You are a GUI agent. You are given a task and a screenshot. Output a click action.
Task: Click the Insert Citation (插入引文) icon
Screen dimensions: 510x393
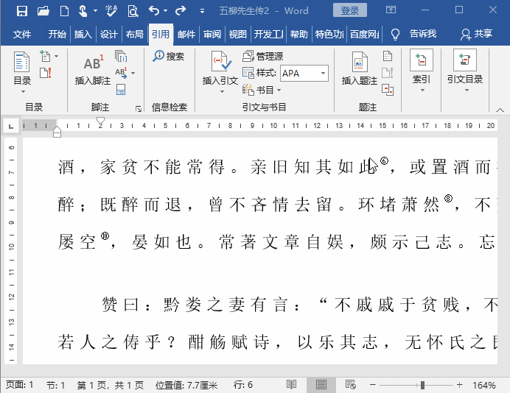point(220,65)
